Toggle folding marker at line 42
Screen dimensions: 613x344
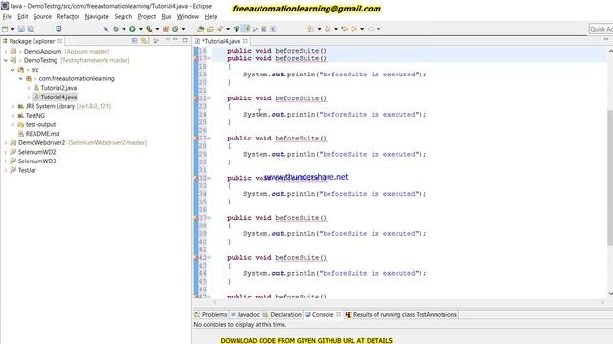point(209,257)
